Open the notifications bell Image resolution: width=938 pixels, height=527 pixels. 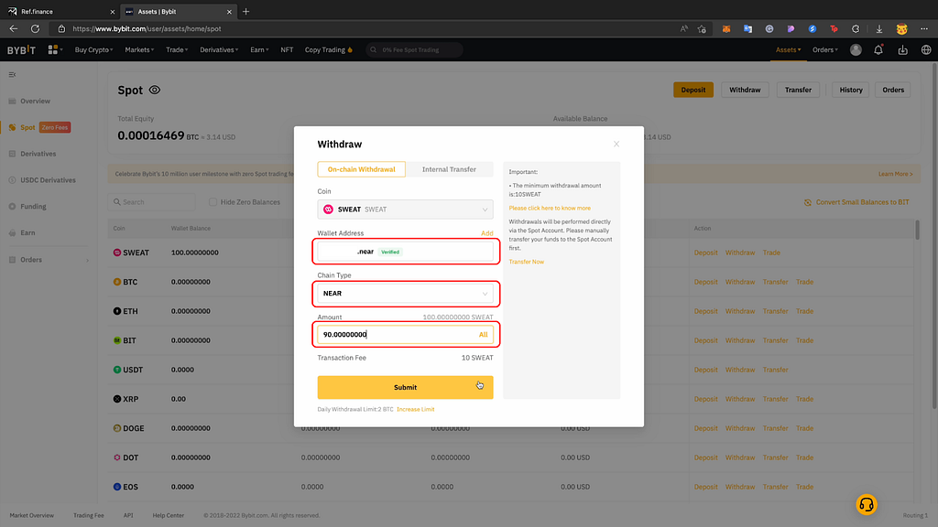click(878, 50)
